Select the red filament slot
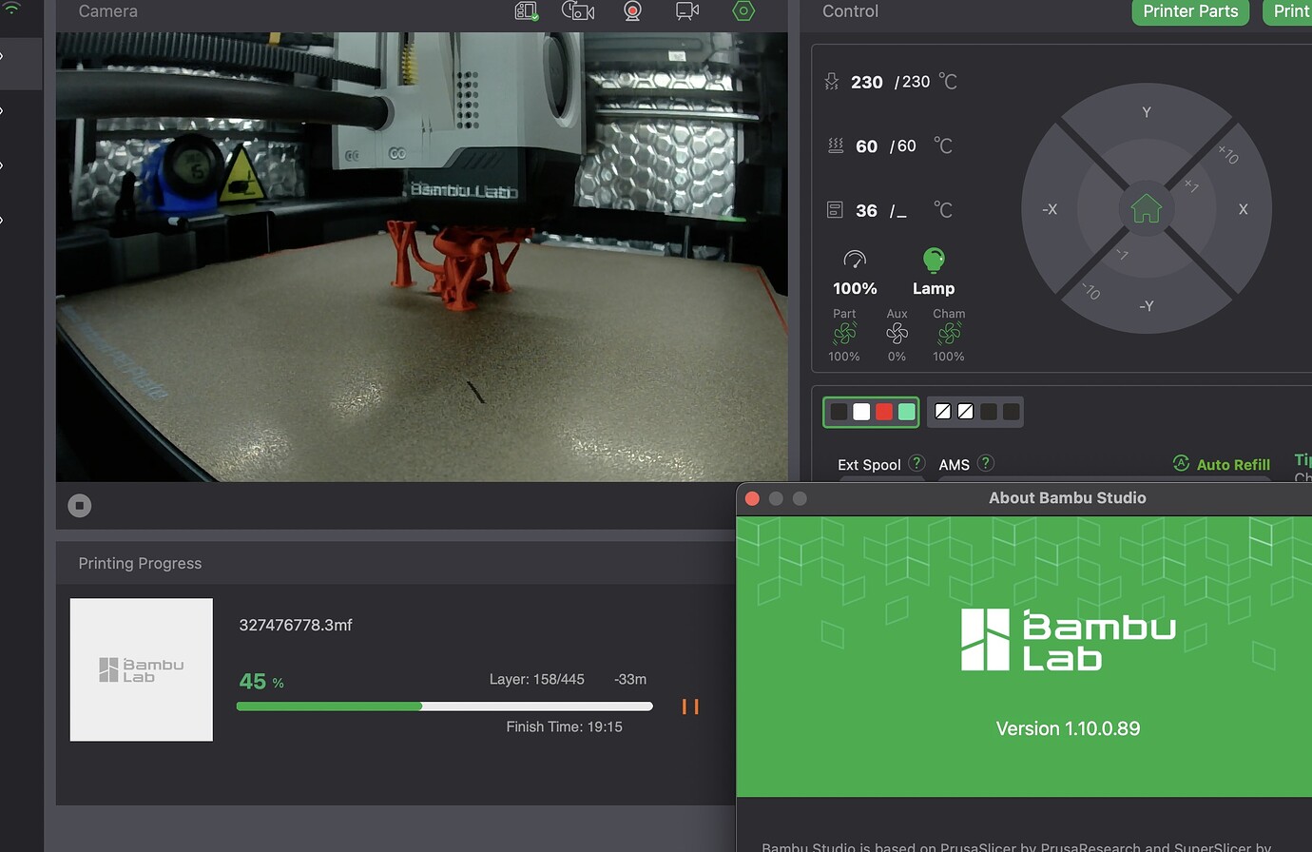Image resolution: width=1312 pixels, height=852 pixels. [x=884, y=412]
